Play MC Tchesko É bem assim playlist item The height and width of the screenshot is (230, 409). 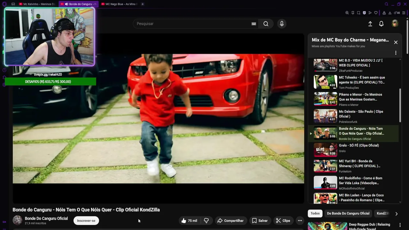click(353, 82)
